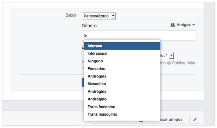This screenshot has height=128, width=217.
Task: Pick the Andrógina option
Action: 122,91
